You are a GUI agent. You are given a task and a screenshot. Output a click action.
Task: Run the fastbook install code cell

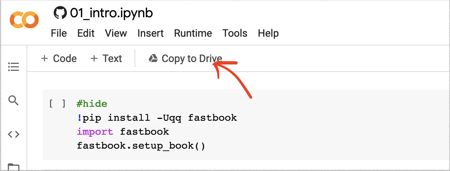[x=57, y=104]
